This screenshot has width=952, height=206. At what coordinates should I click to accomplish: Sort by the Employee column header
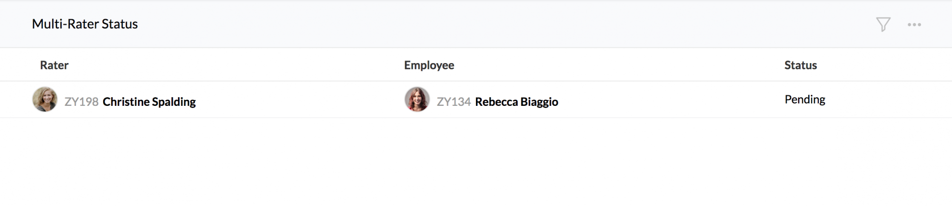click(x=429, y=65)
